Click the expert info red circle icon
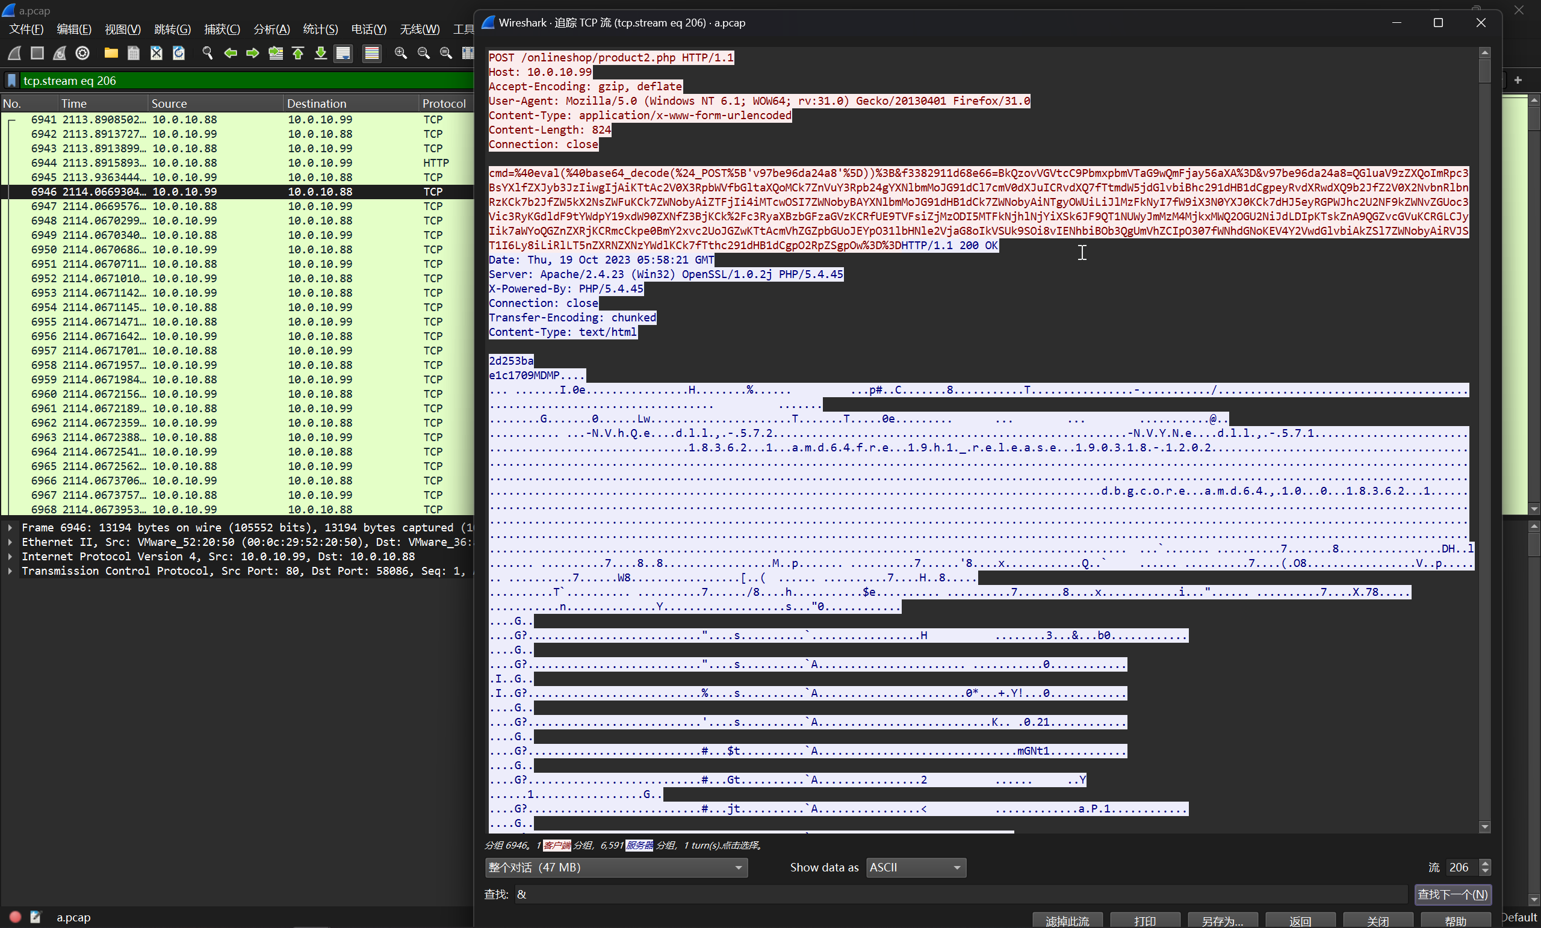Screen dimensions: 1541x928 pos(15,917)
